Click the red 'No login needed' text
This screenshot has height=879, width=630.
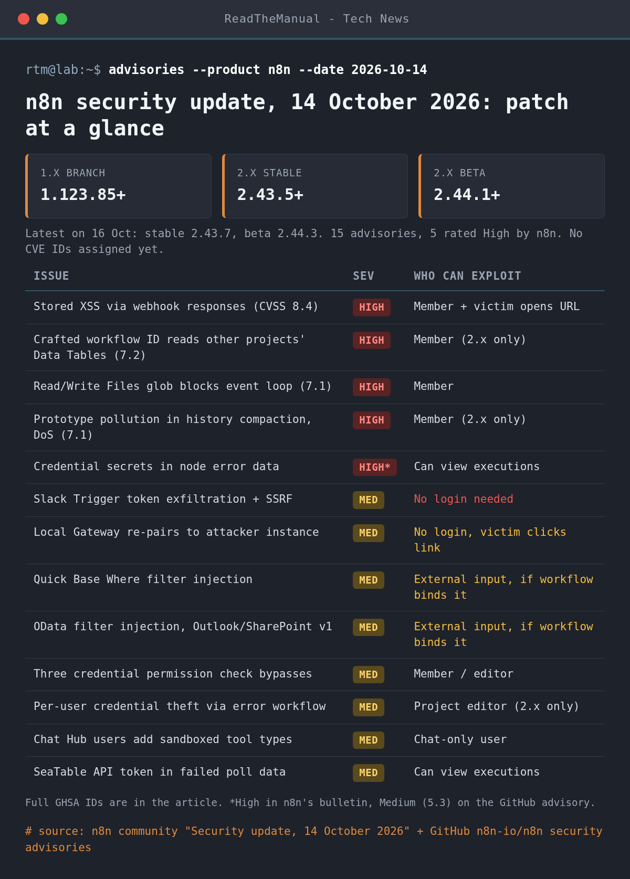tap(464, 499)
